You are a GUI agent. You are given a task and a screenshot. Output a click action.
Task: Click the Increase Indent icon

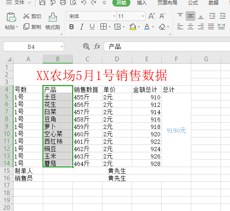click(x=223, y=16)
